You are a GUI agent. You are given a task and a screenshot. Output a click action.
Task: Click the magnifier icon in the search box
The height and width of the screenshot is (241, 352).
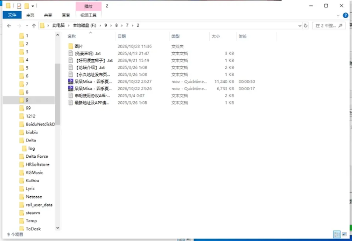[x=340, y=26]
